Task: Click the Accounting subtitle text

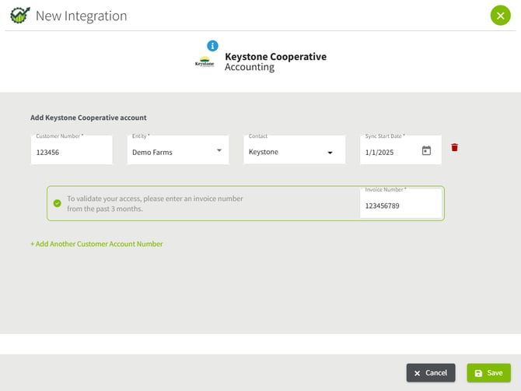Action: click(249, 68)
